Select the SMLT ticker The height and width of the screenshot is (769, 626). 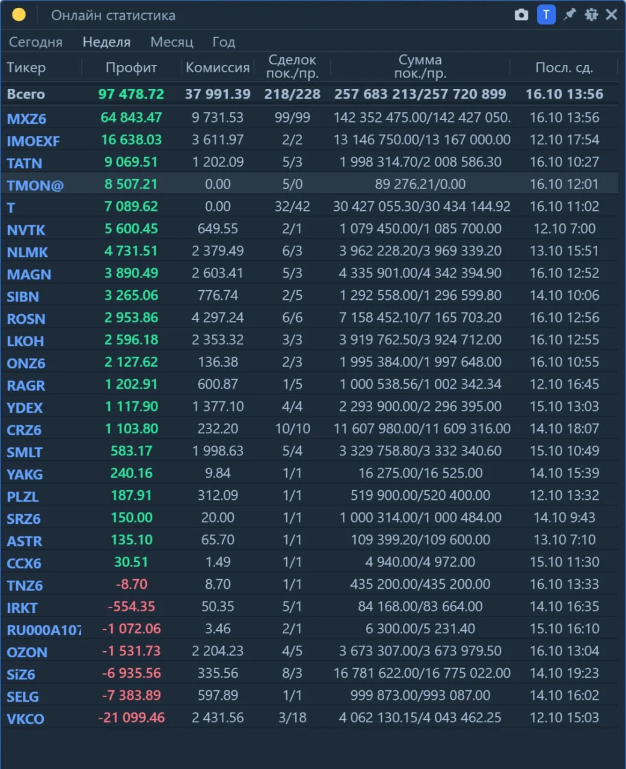pyautogui.click(x=25, y=452)
